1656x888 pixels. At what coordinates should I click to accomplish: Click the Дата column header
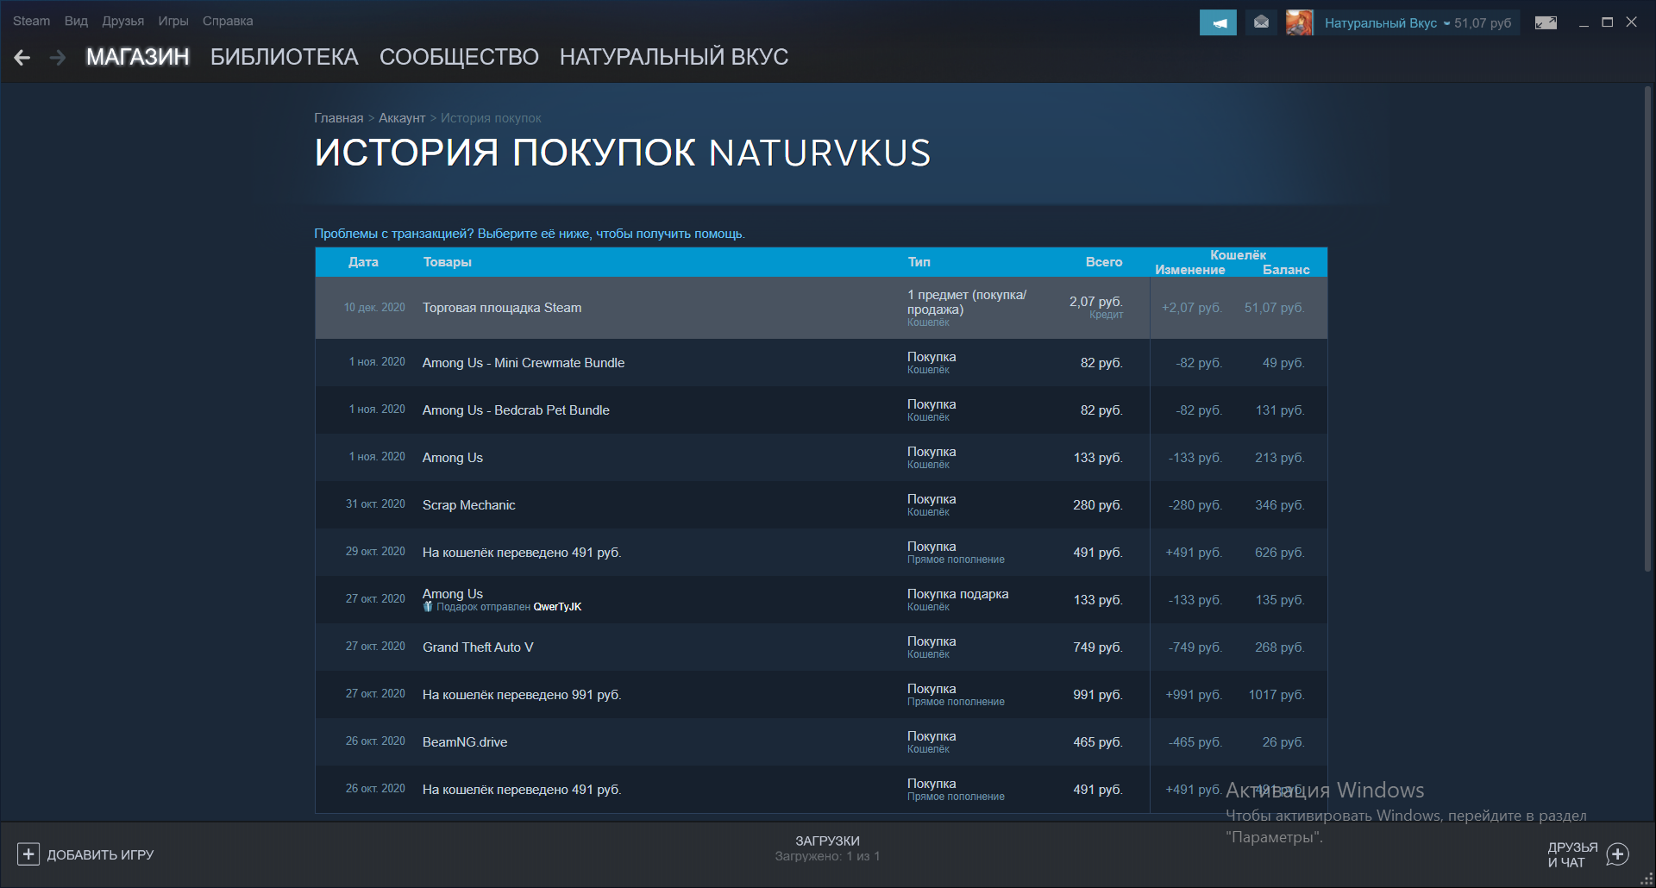pos(363,262)
